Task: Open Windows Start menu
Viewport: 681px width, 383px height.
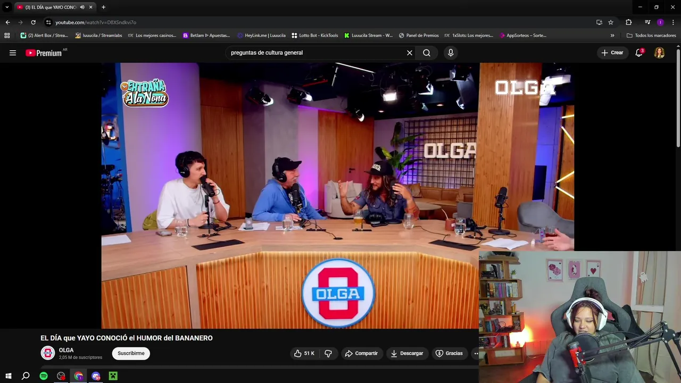Action: [8, 376]
